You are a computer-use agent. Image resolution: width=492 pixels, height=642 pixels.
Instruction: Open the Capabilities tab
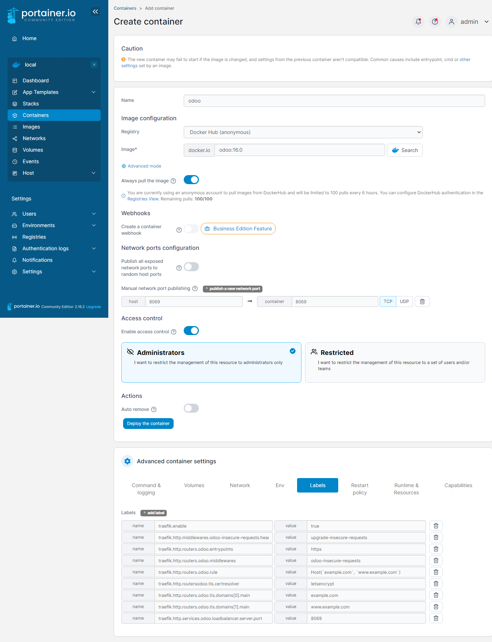pos(458,485)
